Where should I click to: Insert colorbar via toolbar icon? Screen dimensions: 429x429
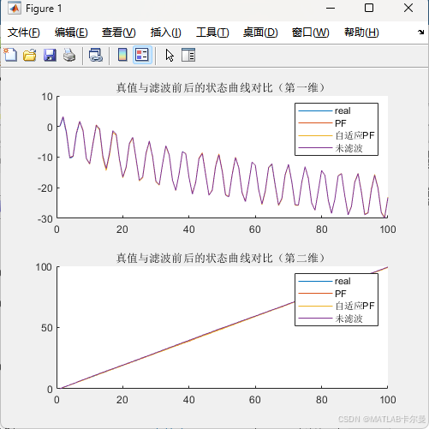(122, 55)
